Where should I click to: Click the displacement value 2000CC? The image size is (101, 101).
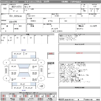[x=33, y=21]
